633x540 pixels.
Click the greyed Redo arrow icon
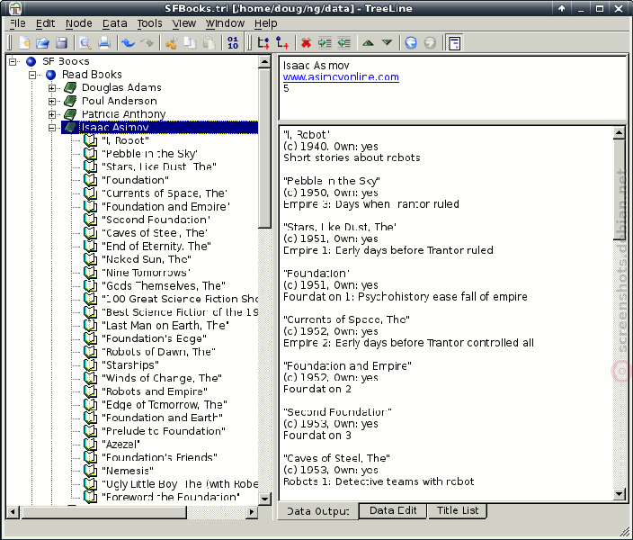point(147,43)
